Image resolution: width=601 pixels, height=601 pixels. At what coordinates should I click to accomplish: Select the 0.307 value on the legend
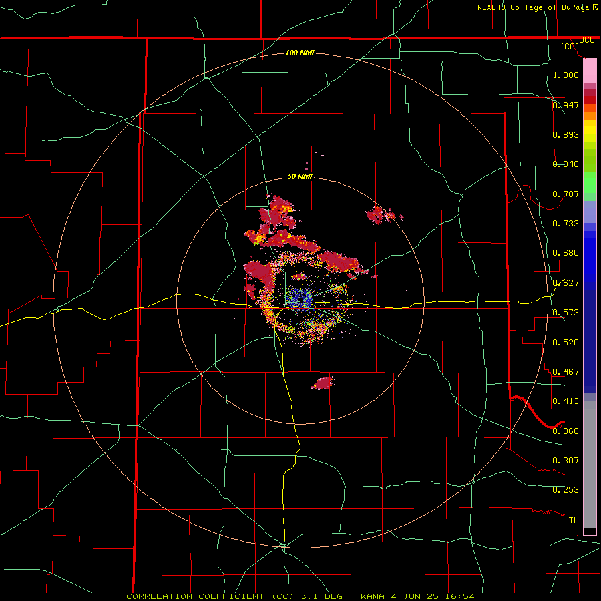[x=566, y=461]
